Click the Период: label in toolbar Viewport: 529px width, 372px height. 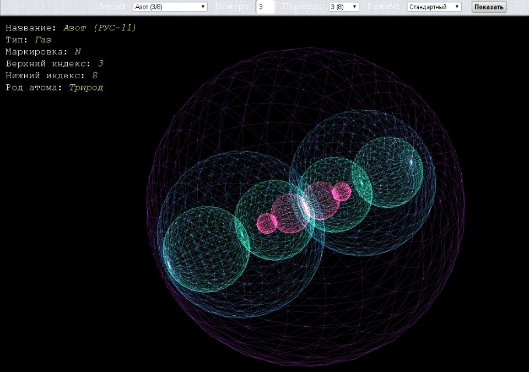pos(303,7)
